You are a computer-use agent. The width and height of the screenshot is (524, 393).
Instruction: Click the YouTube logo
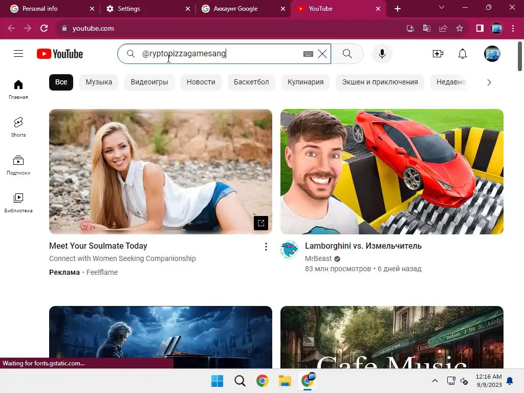click(x=60, y=54)
